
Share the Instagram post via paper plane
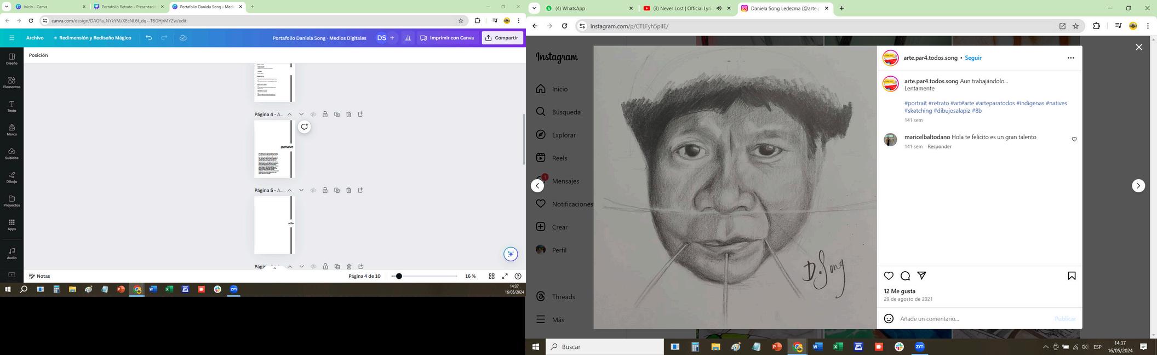coord(921,276)
